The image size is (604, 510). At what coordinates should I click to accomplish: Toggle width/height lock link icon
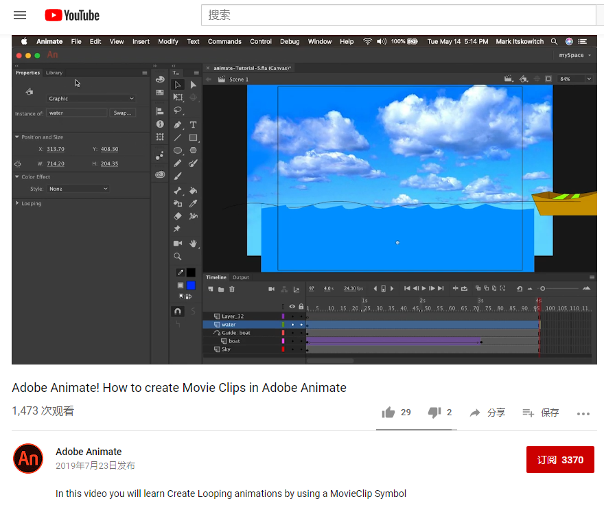coord(18,164)
